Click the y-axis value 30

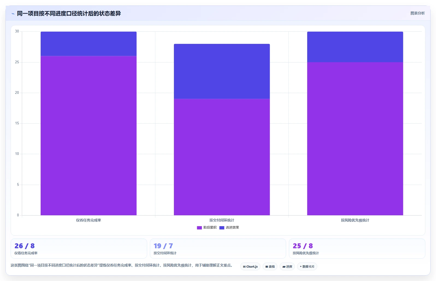tap(17, 31)
